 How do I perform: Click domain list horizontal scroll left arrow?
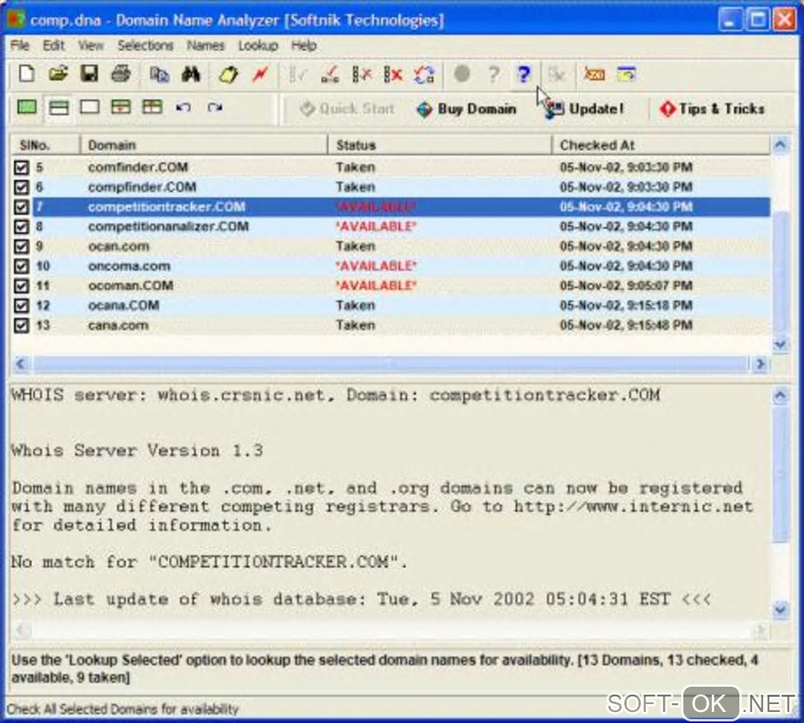point(20,364)
